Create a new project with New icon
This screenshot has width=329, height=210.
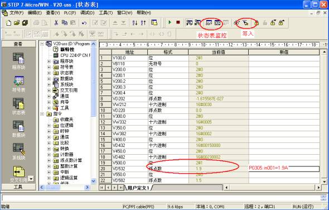click(8, 23)
